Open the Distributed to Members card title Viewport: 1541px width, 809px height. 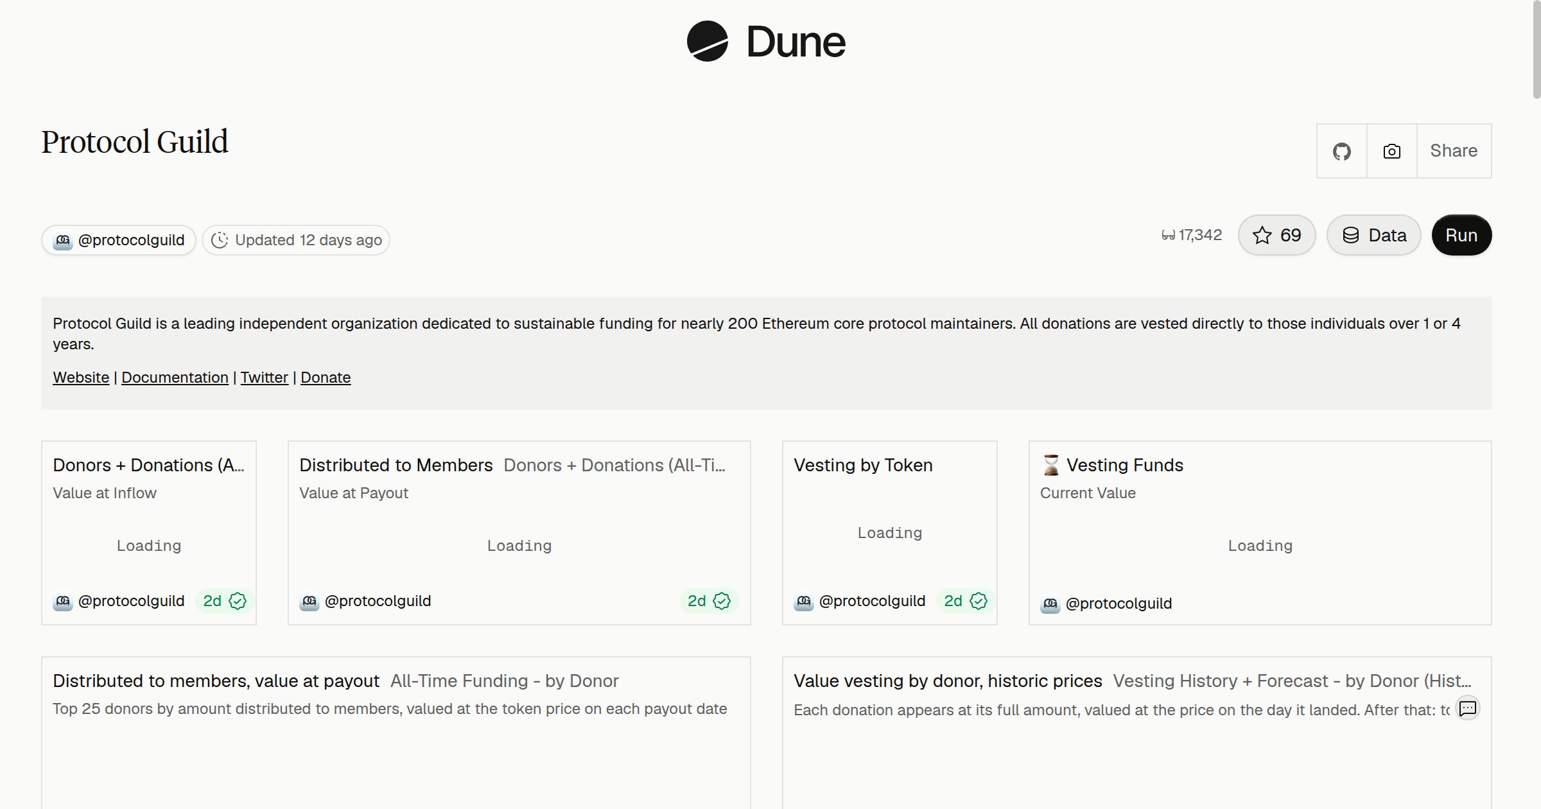(396, 465)
